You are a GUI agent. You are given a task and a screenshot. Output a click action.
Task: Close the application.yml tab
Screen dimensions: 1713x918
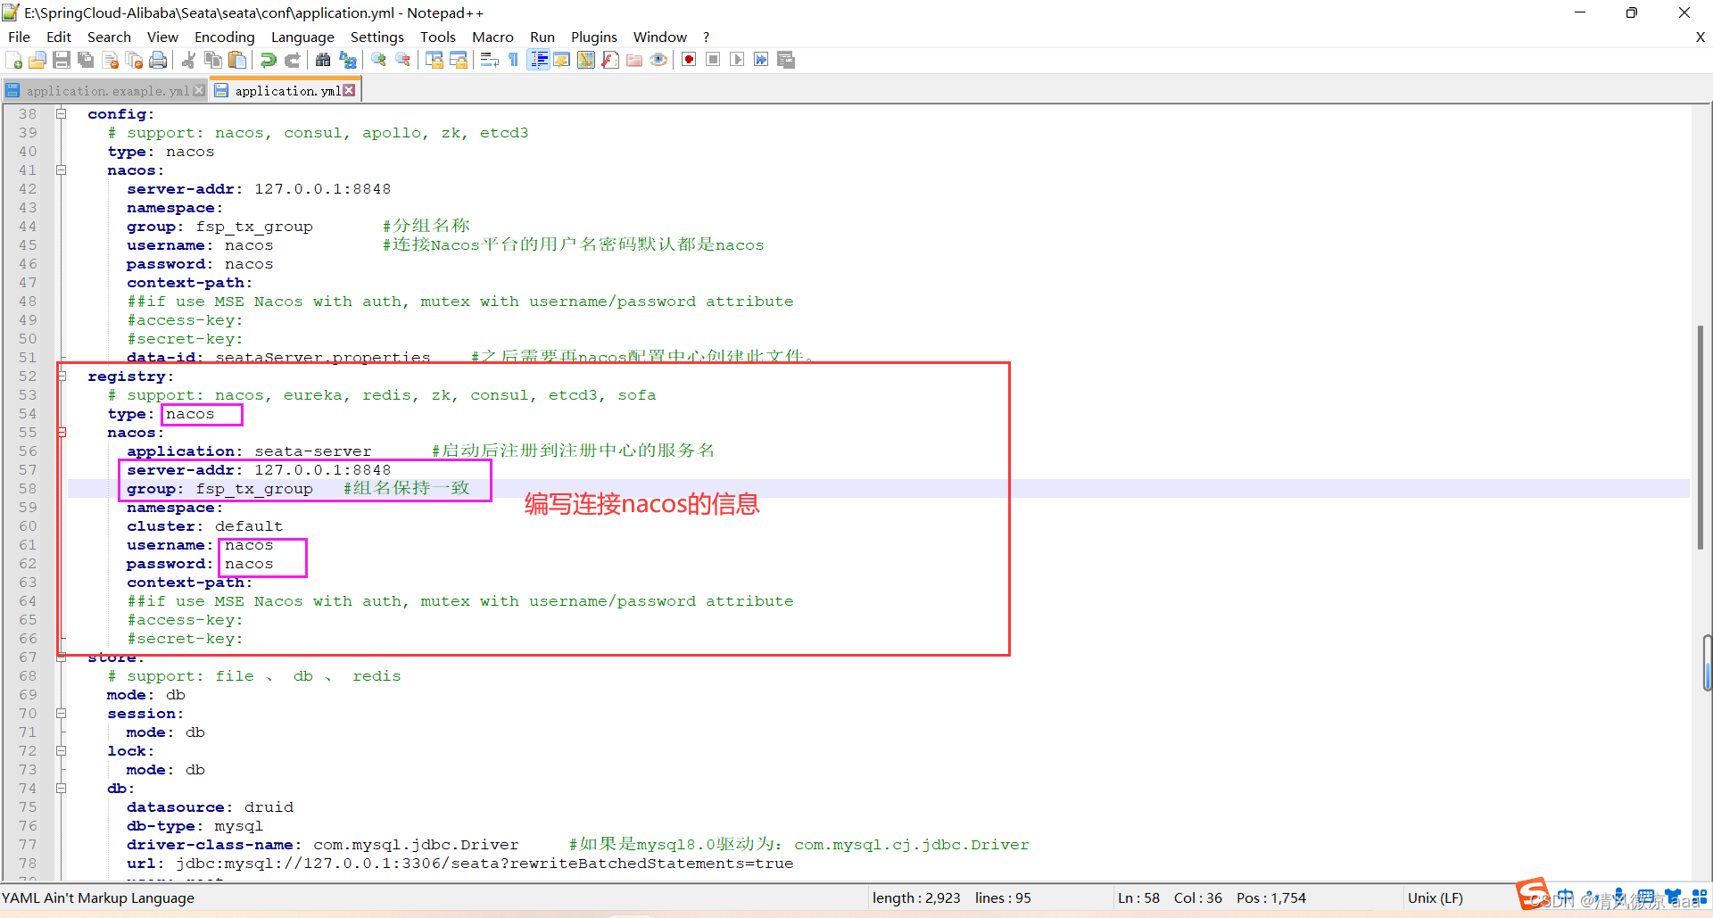(350, 90)
